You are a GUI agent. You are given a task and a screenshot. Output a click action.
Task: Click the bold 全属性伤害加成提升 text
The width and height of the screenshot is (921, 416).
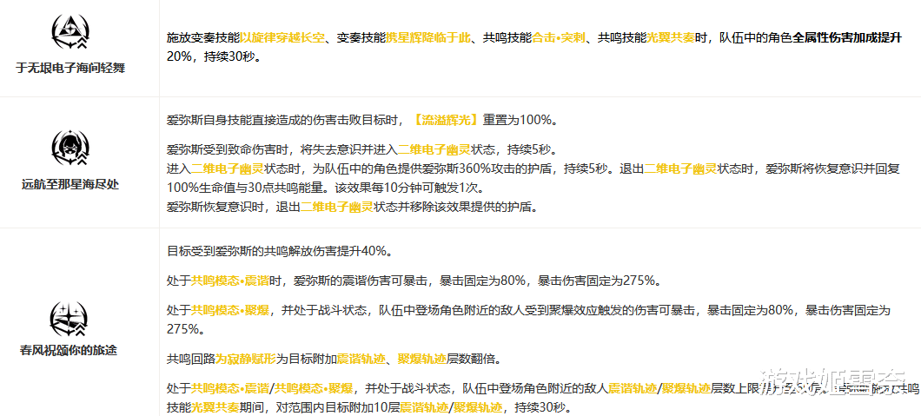pos(846,38)
